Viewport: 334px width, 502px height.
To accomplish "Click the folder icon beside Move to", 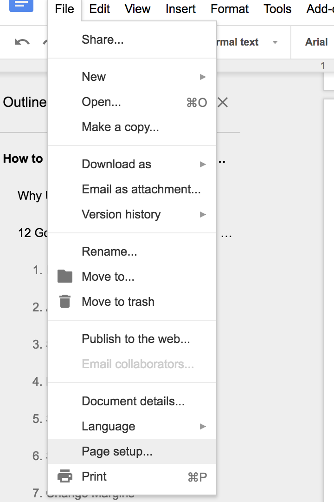I will tap(65, 277).
